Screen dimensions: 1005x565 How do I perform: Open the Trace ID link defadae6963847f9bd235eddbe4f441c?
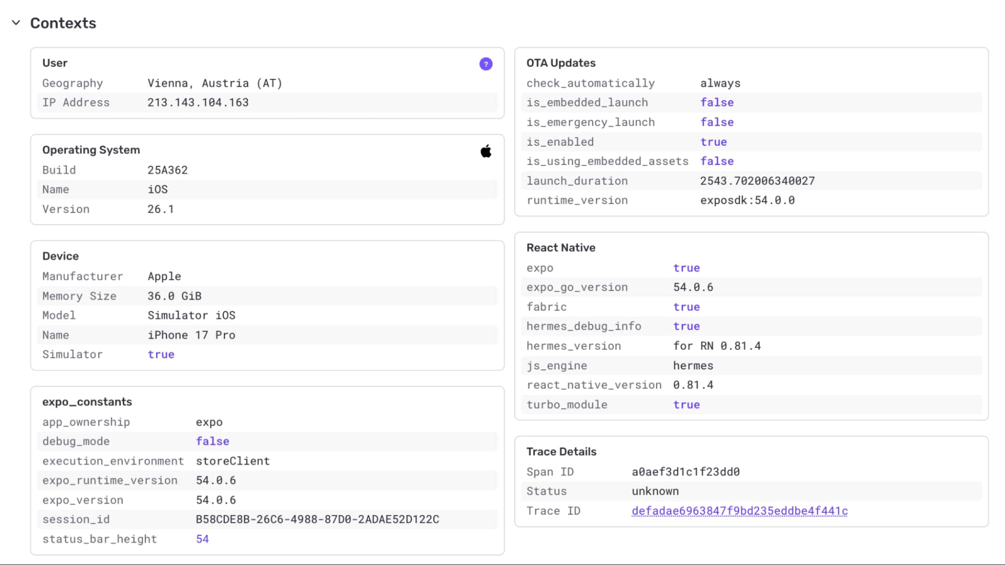pos(740,511)
